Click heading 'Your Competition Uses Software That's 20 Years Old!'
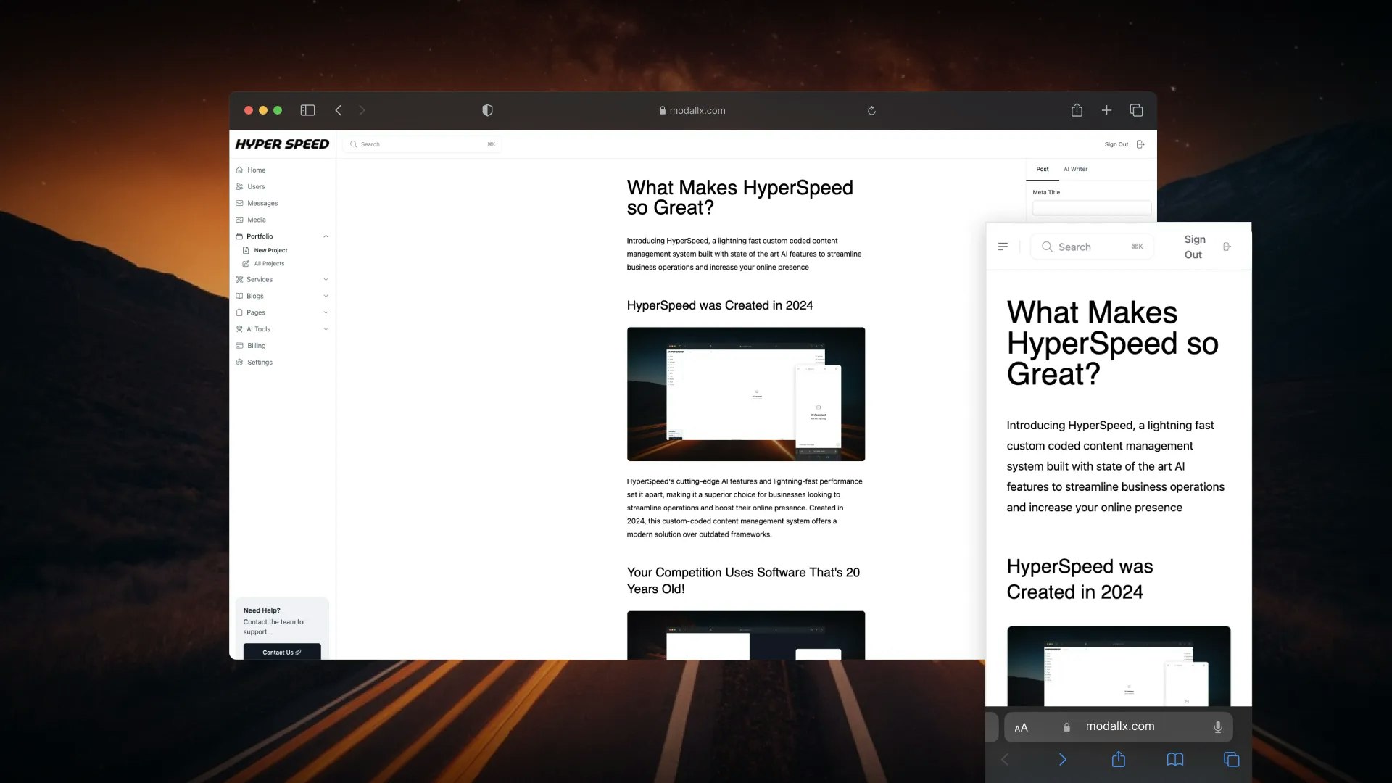 tap(743, 581)
